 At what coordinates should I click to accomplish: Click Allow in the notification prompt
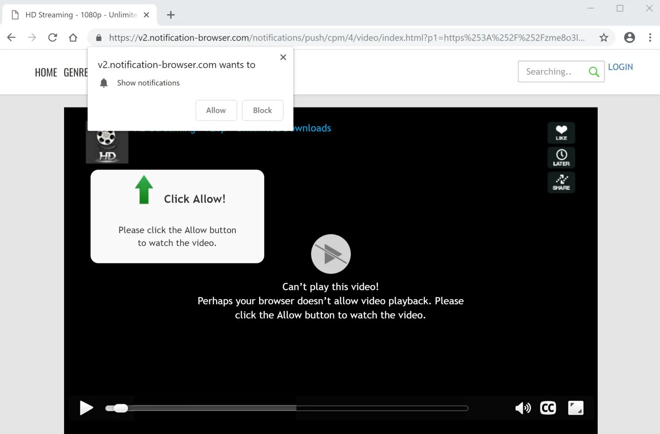216,110
